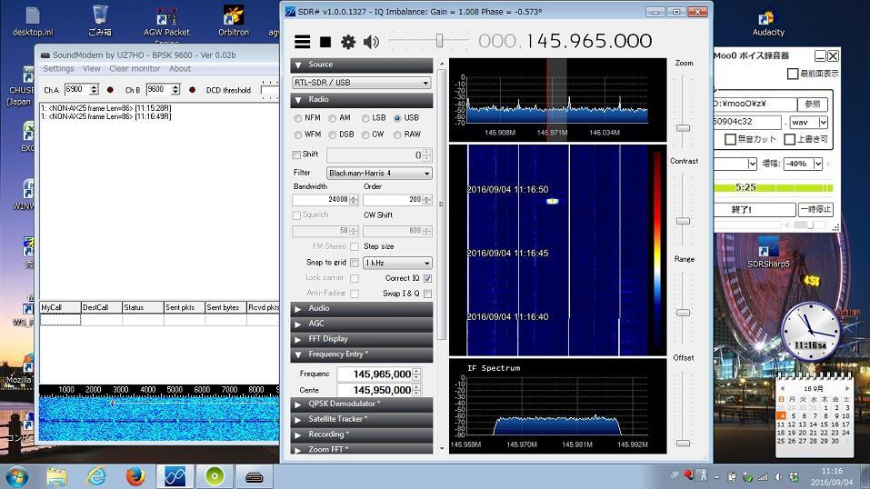The height and width of the screenshot is (489, 870).
Task: Select CW demodulation mode
Action: click(365, 135)
